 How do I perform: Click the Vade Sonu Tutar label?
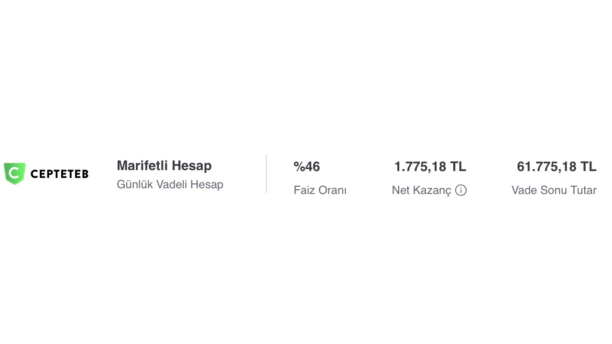[x=554, y=190]
